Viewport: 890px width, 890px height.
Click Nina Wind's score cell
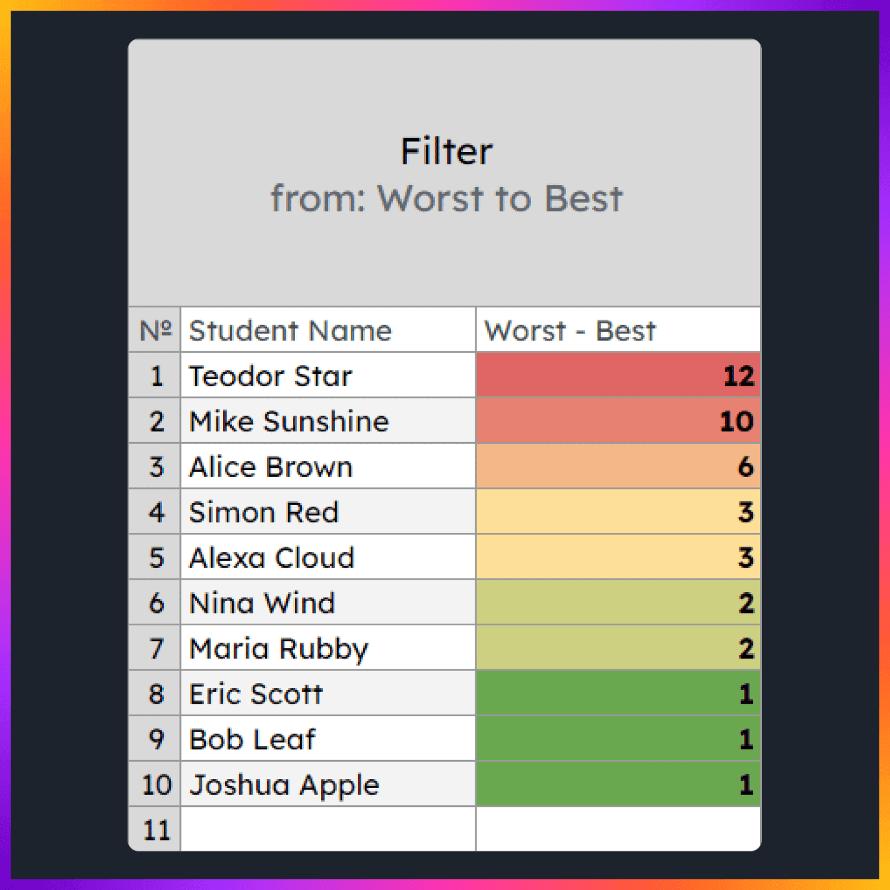[x=618, y=603]
